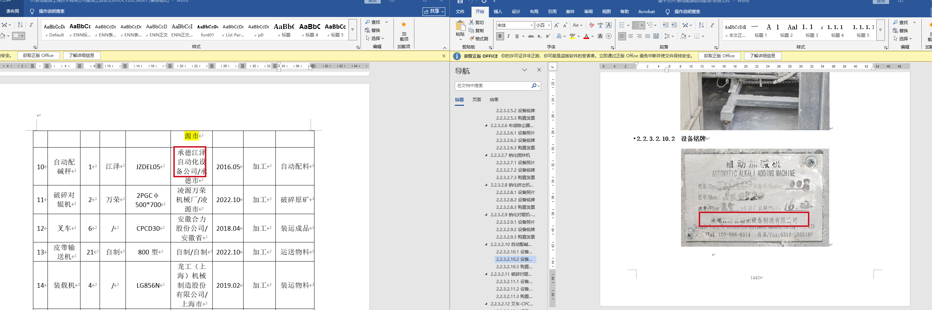Apply distributed alignment icon

point(656,36)
